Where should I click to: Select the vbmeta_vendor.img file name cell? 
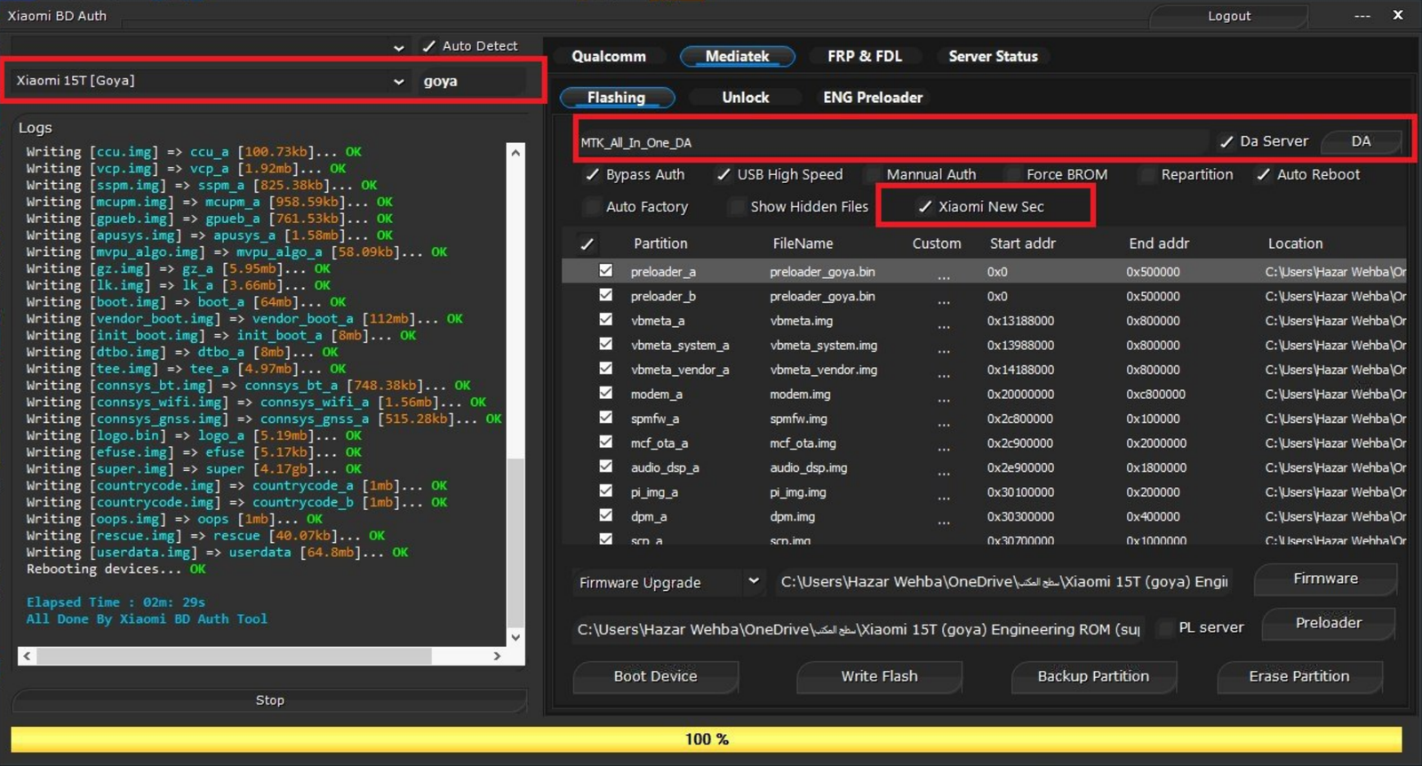[x=823, y=370]
